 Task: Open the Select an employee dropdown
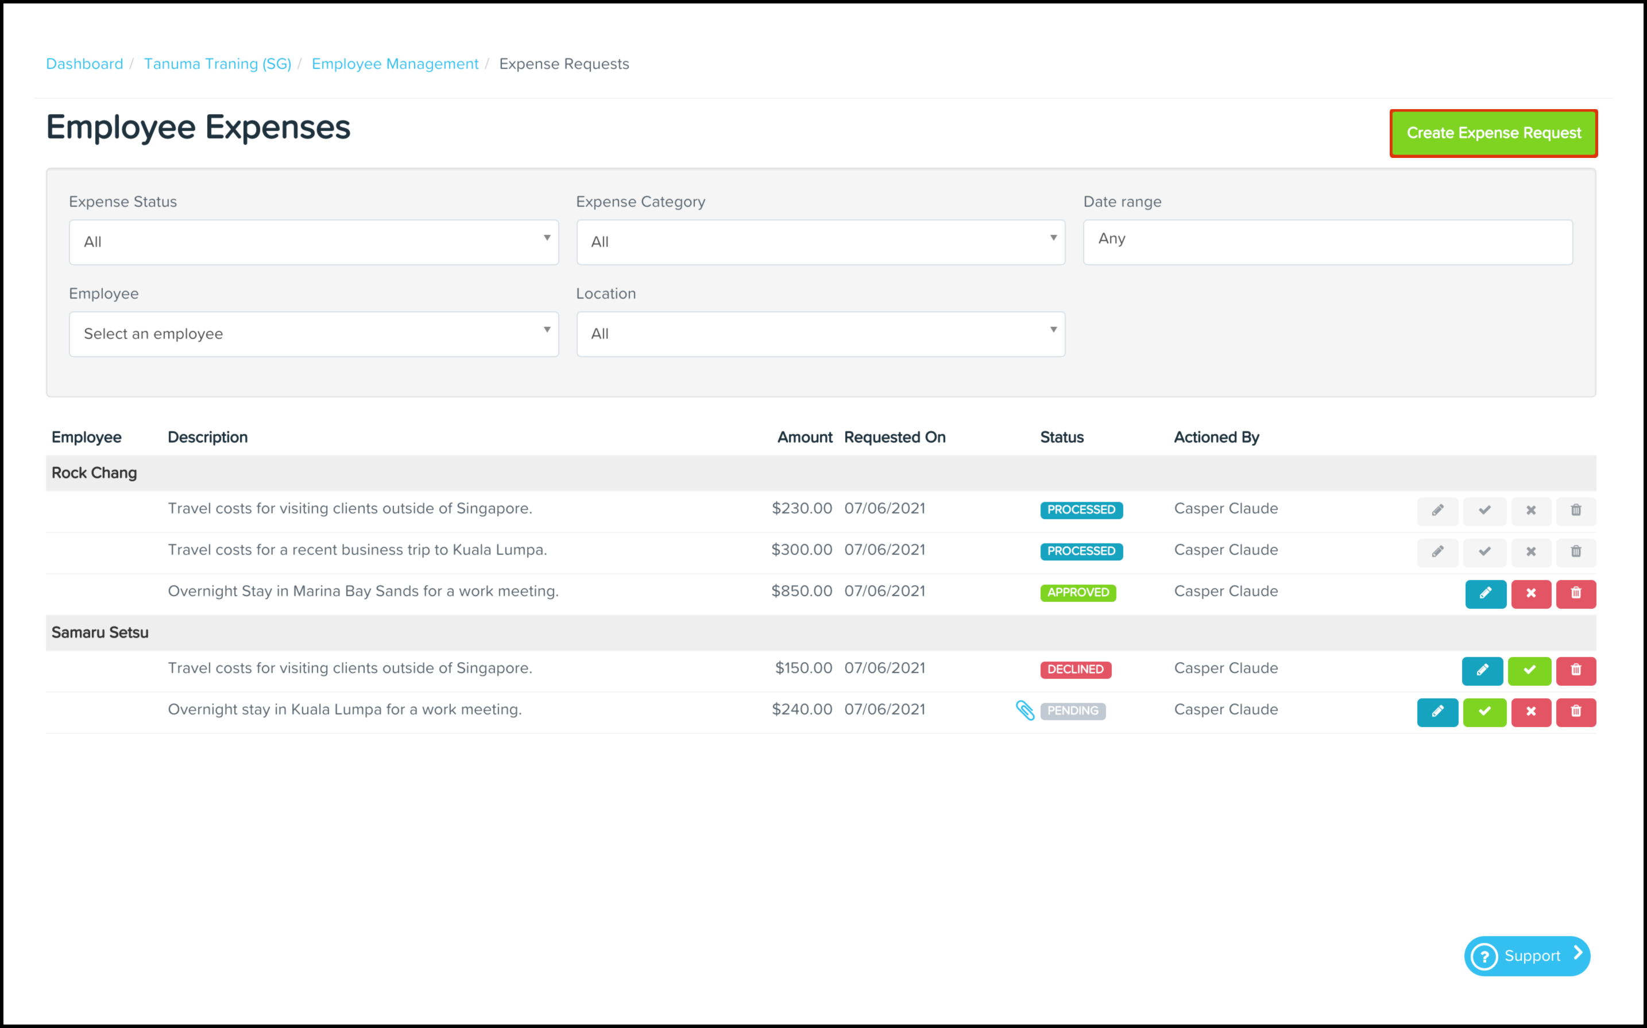(x=314, y=334)
